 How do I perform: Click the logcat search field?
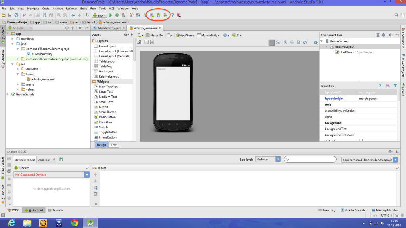point(309,159)
